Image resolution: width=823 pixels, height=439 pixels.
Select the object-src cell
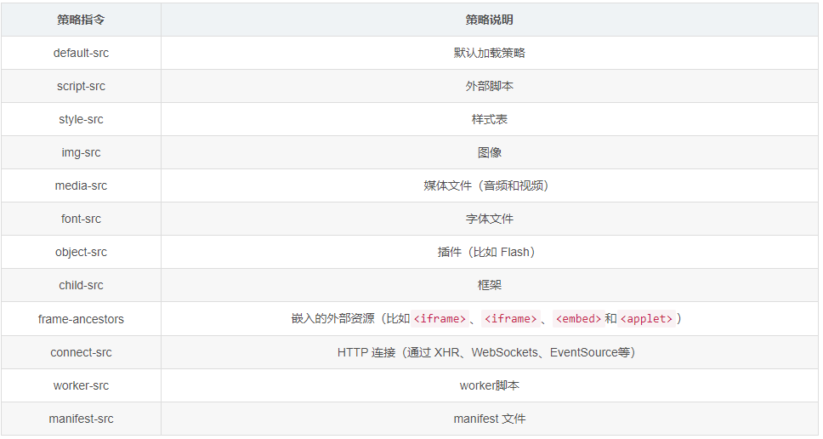pos(81,252)
